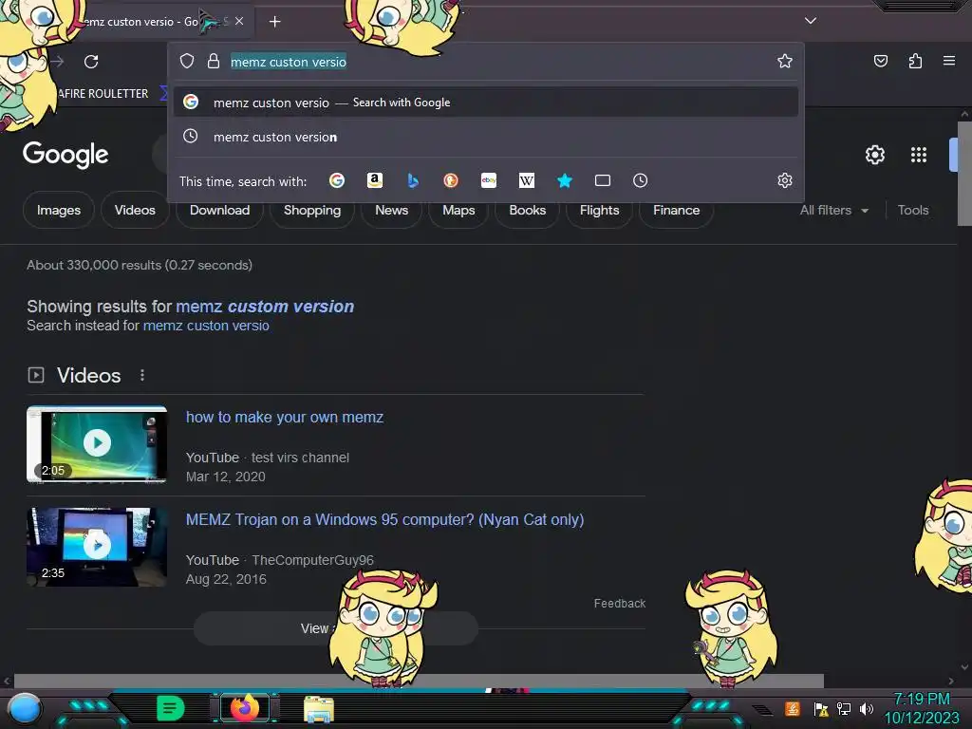The height and width of the screenshot is (729, 972).
Task: Click the vertical page scrollbar thumb
Action: [964, 174]
